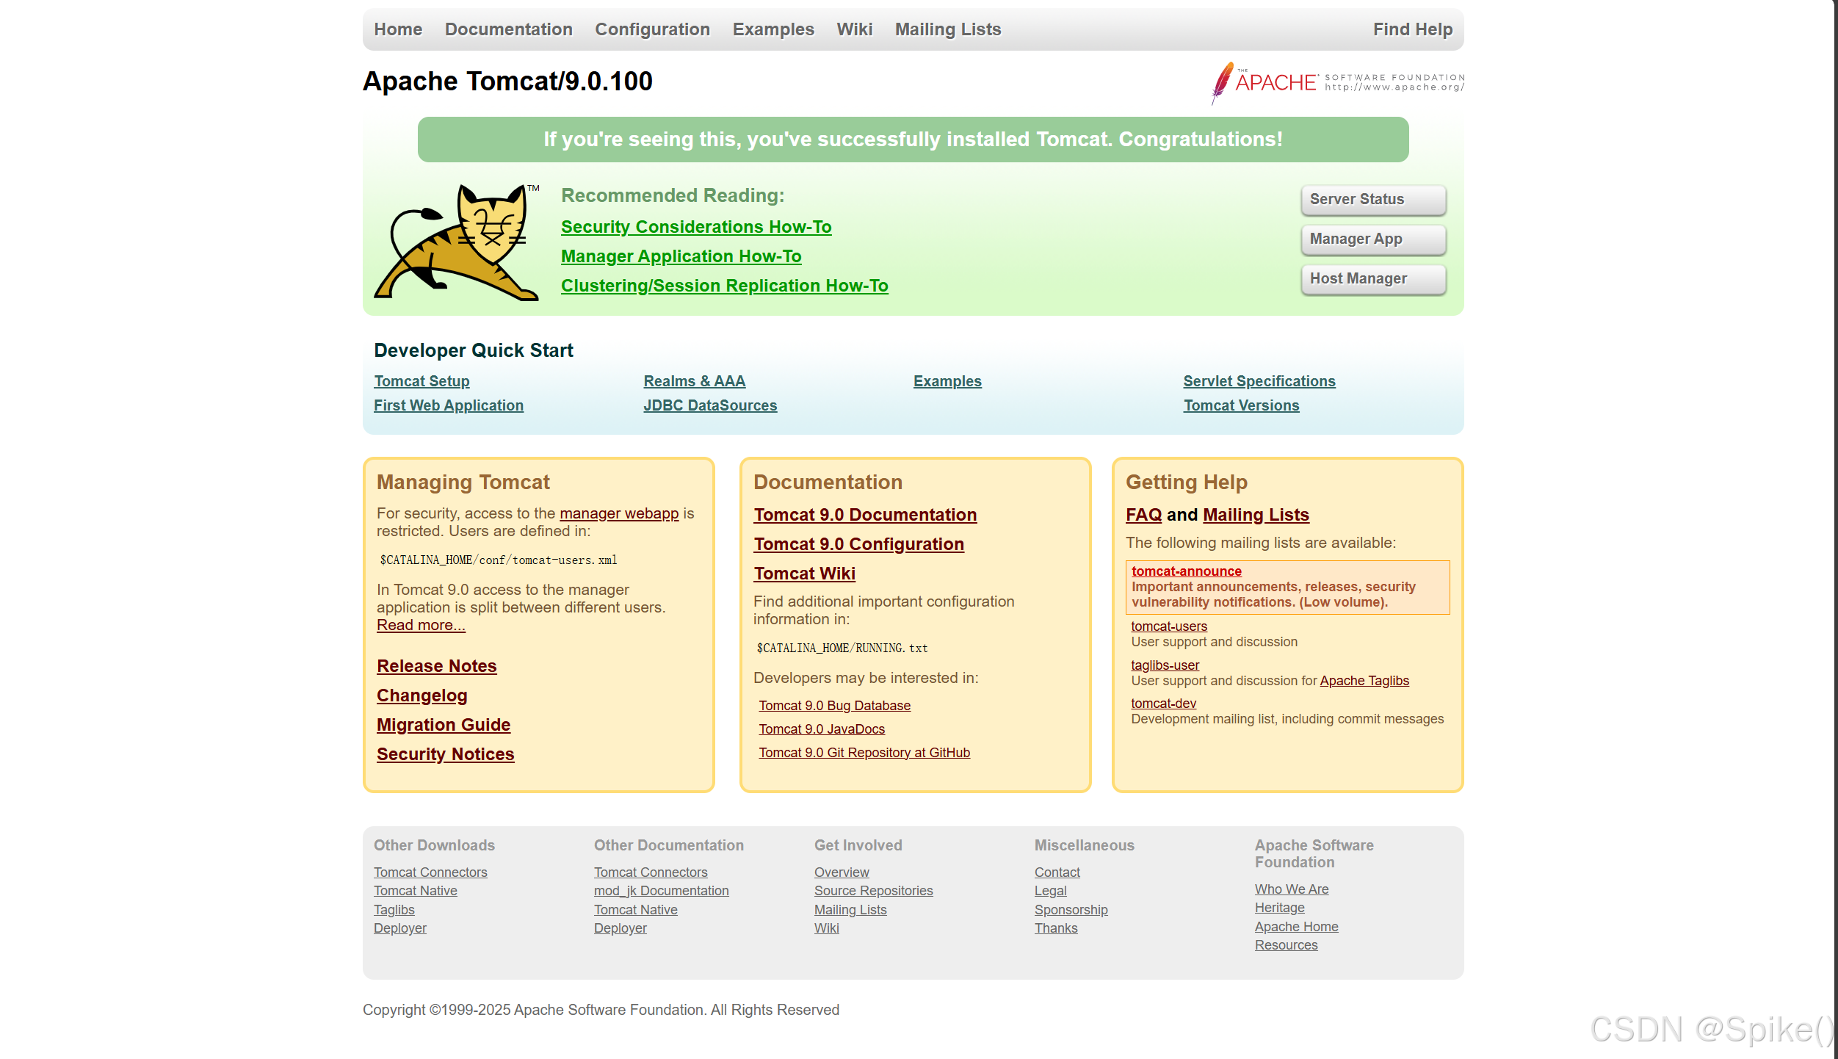Image resolution: width=1838 pixels, height=1059 pixels.
Task: Open the manager webapp link
Action: (x=618, y=513)
